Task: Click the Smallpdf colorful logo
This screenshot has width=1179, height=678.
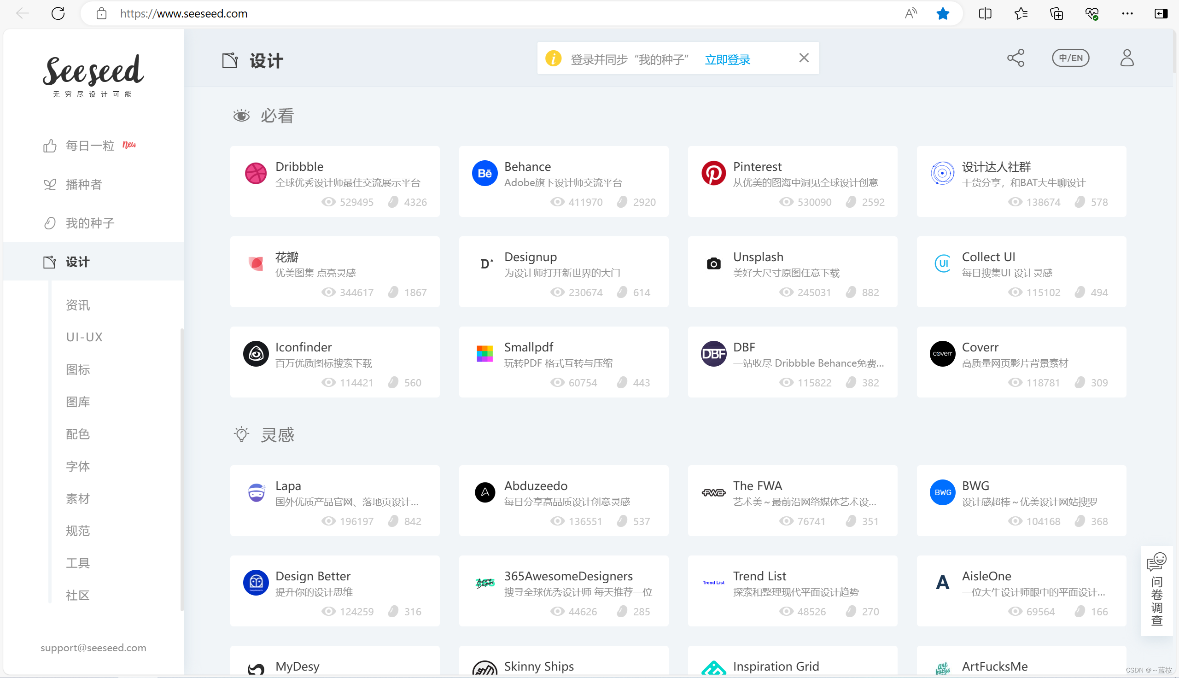Action: click(x=484, y=354)
